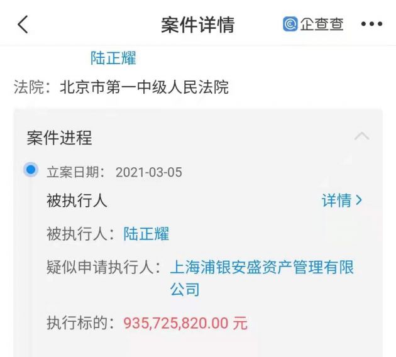The image size is (396, 357).
Task: Tap the arrow beside 详情
Action: coord(359,200)
